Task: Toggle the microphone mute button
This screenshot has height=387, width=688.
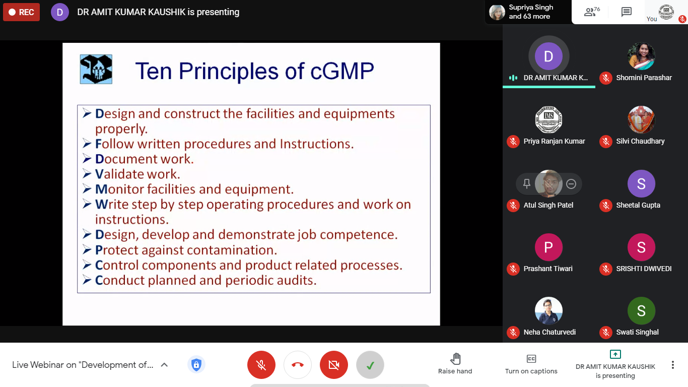Action: (261, 365)
